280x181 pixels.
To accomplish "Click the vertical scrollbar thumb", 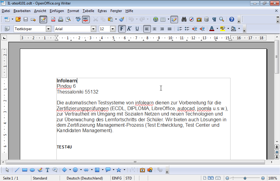I will click(x=277, y=57).
